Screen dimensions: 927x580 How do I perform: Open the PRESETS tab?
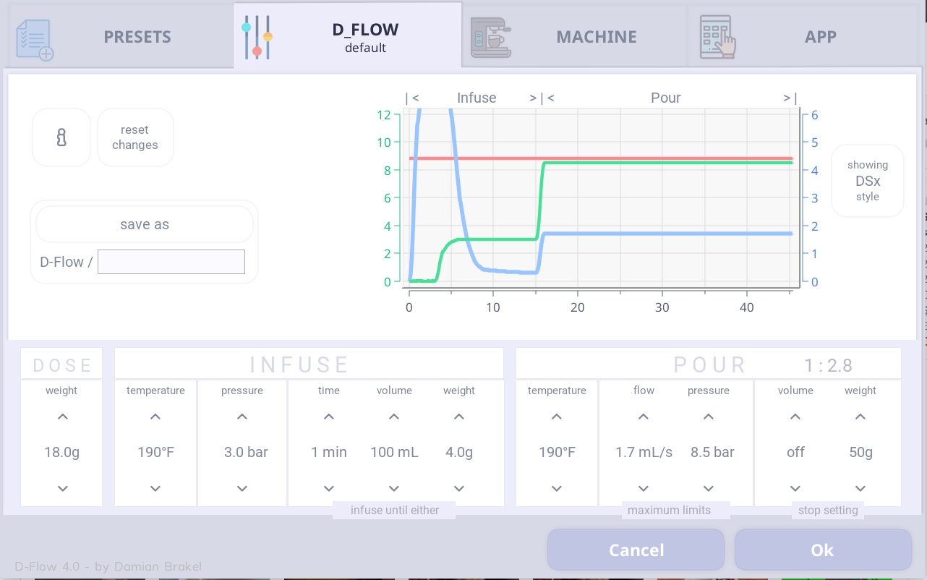(137, 37)
